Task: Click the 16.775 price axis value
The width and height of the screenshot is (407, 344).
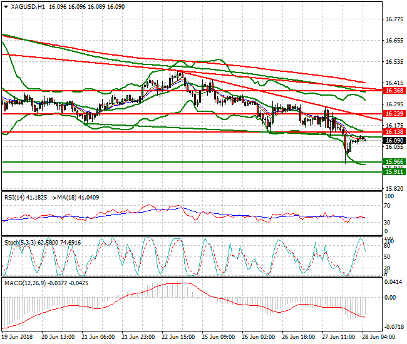Action: pos(394,19)
